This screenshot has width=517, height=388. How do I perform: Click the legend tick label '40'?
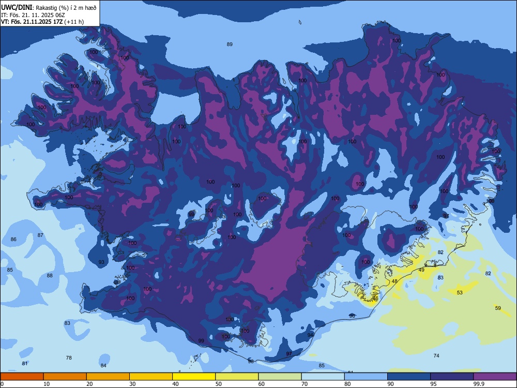(176, 384)
